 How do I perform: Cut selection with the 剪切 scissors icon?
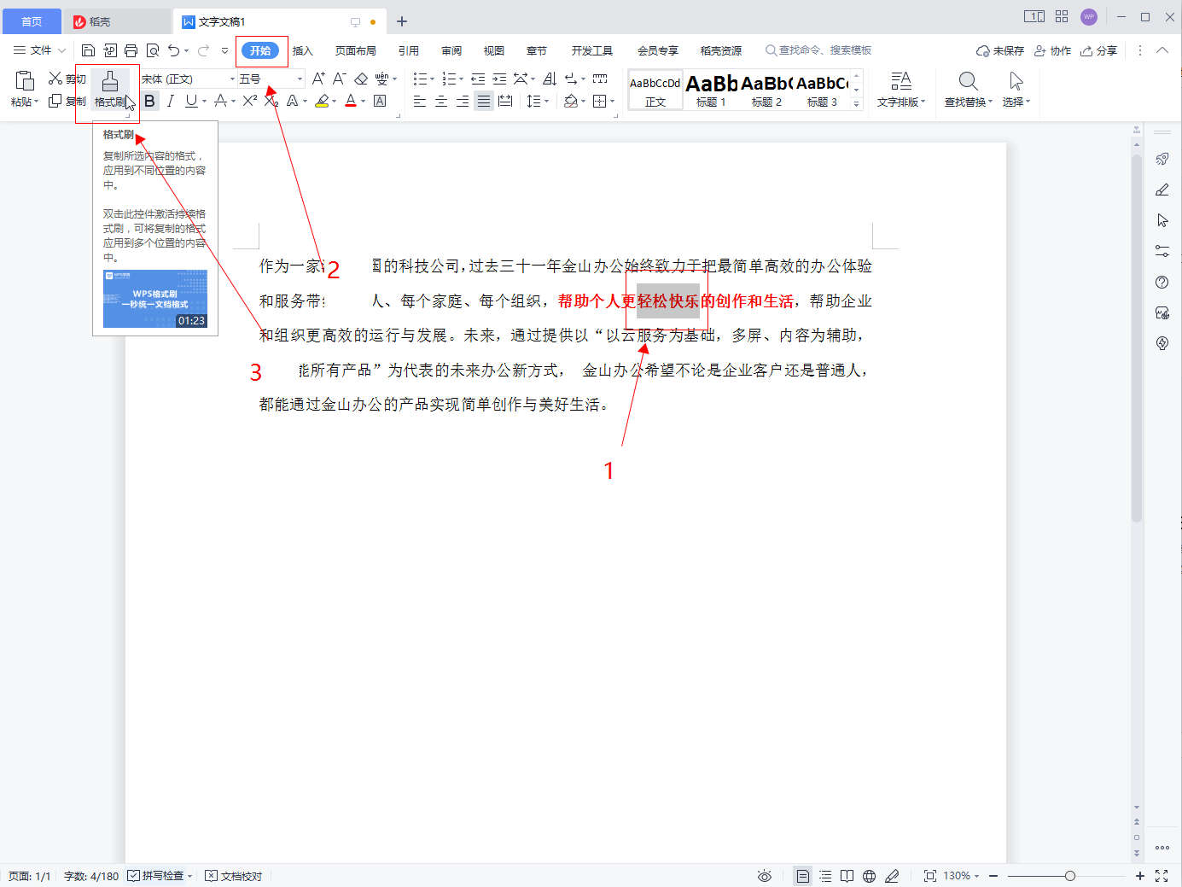(x=55, y=79)
